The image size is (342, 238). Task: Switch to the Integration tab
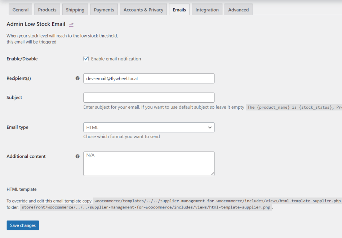207,10
